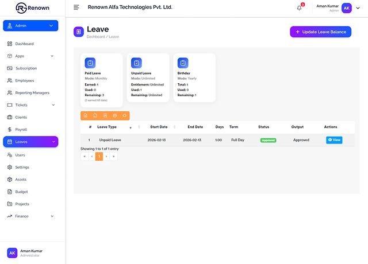Viewport: 368px width, 264px height.
Task: Click the Paid Leave card icon
Action: [x=90, y=63]
